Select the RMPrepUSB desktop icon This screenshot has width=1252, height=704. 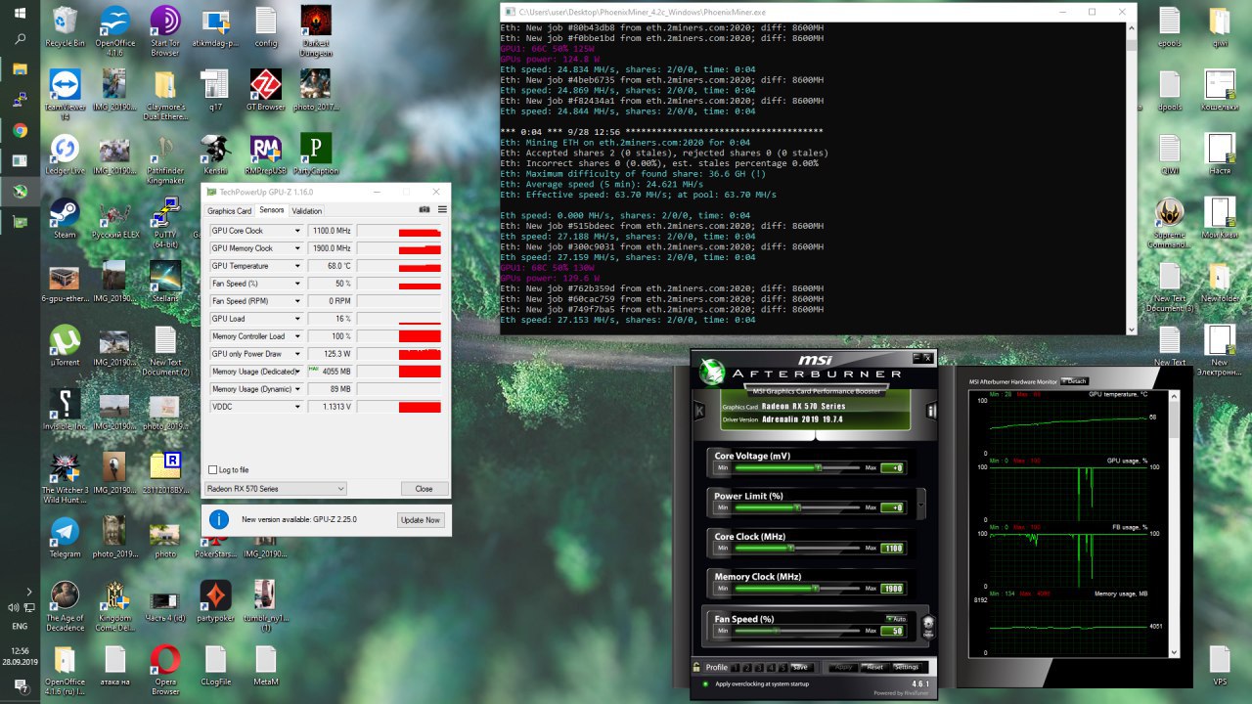pyautogui.click(x=265, y=154)
